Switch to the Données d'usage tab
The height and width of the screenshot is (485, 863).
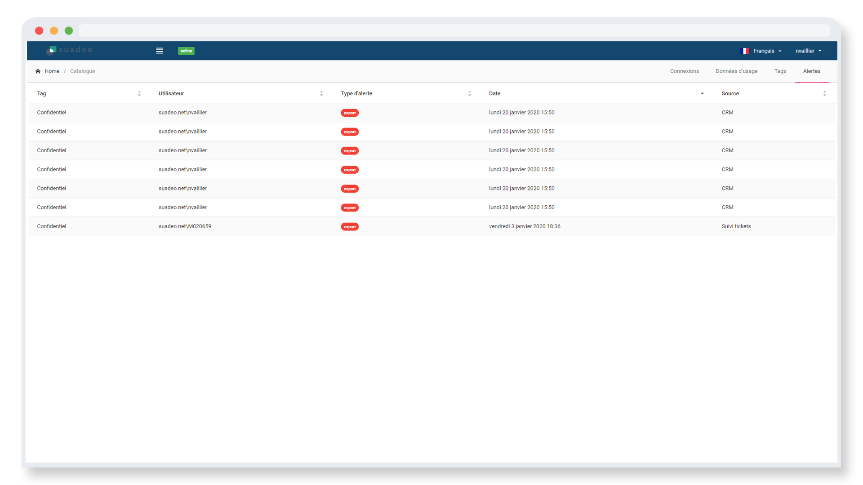coord(736,71)
